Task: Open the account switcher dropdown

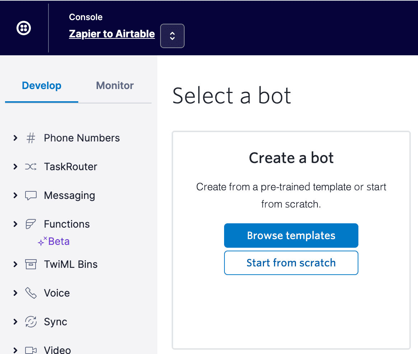Action: pyautogui.click(x=172, y=36)
